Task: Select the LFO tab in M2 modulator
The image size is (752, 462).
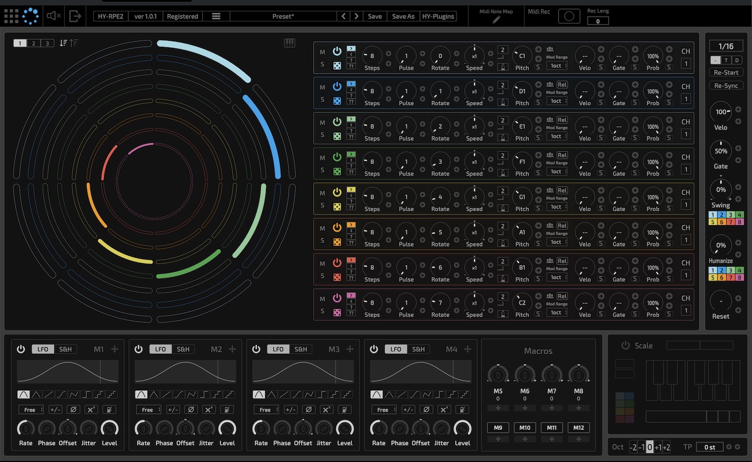Action: click(160, 349)
